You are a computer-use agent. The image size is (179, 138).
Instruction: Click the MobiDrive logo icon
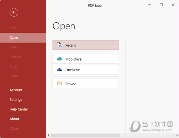(x=59, y=59)
